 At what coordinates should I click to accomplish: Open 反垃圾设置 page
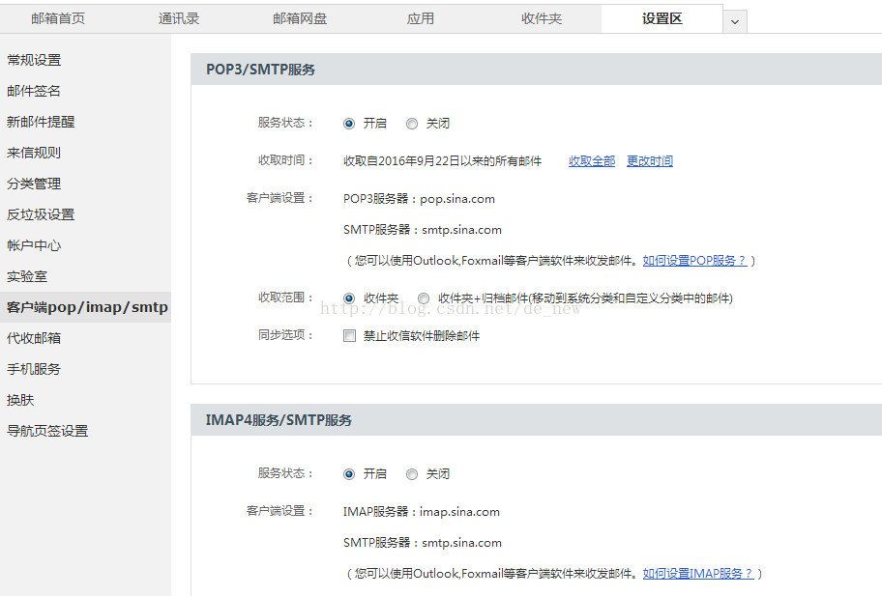point(41,214)
